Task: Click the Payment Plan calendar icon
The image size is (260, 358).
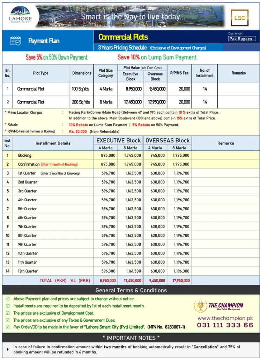Action: 16,41
